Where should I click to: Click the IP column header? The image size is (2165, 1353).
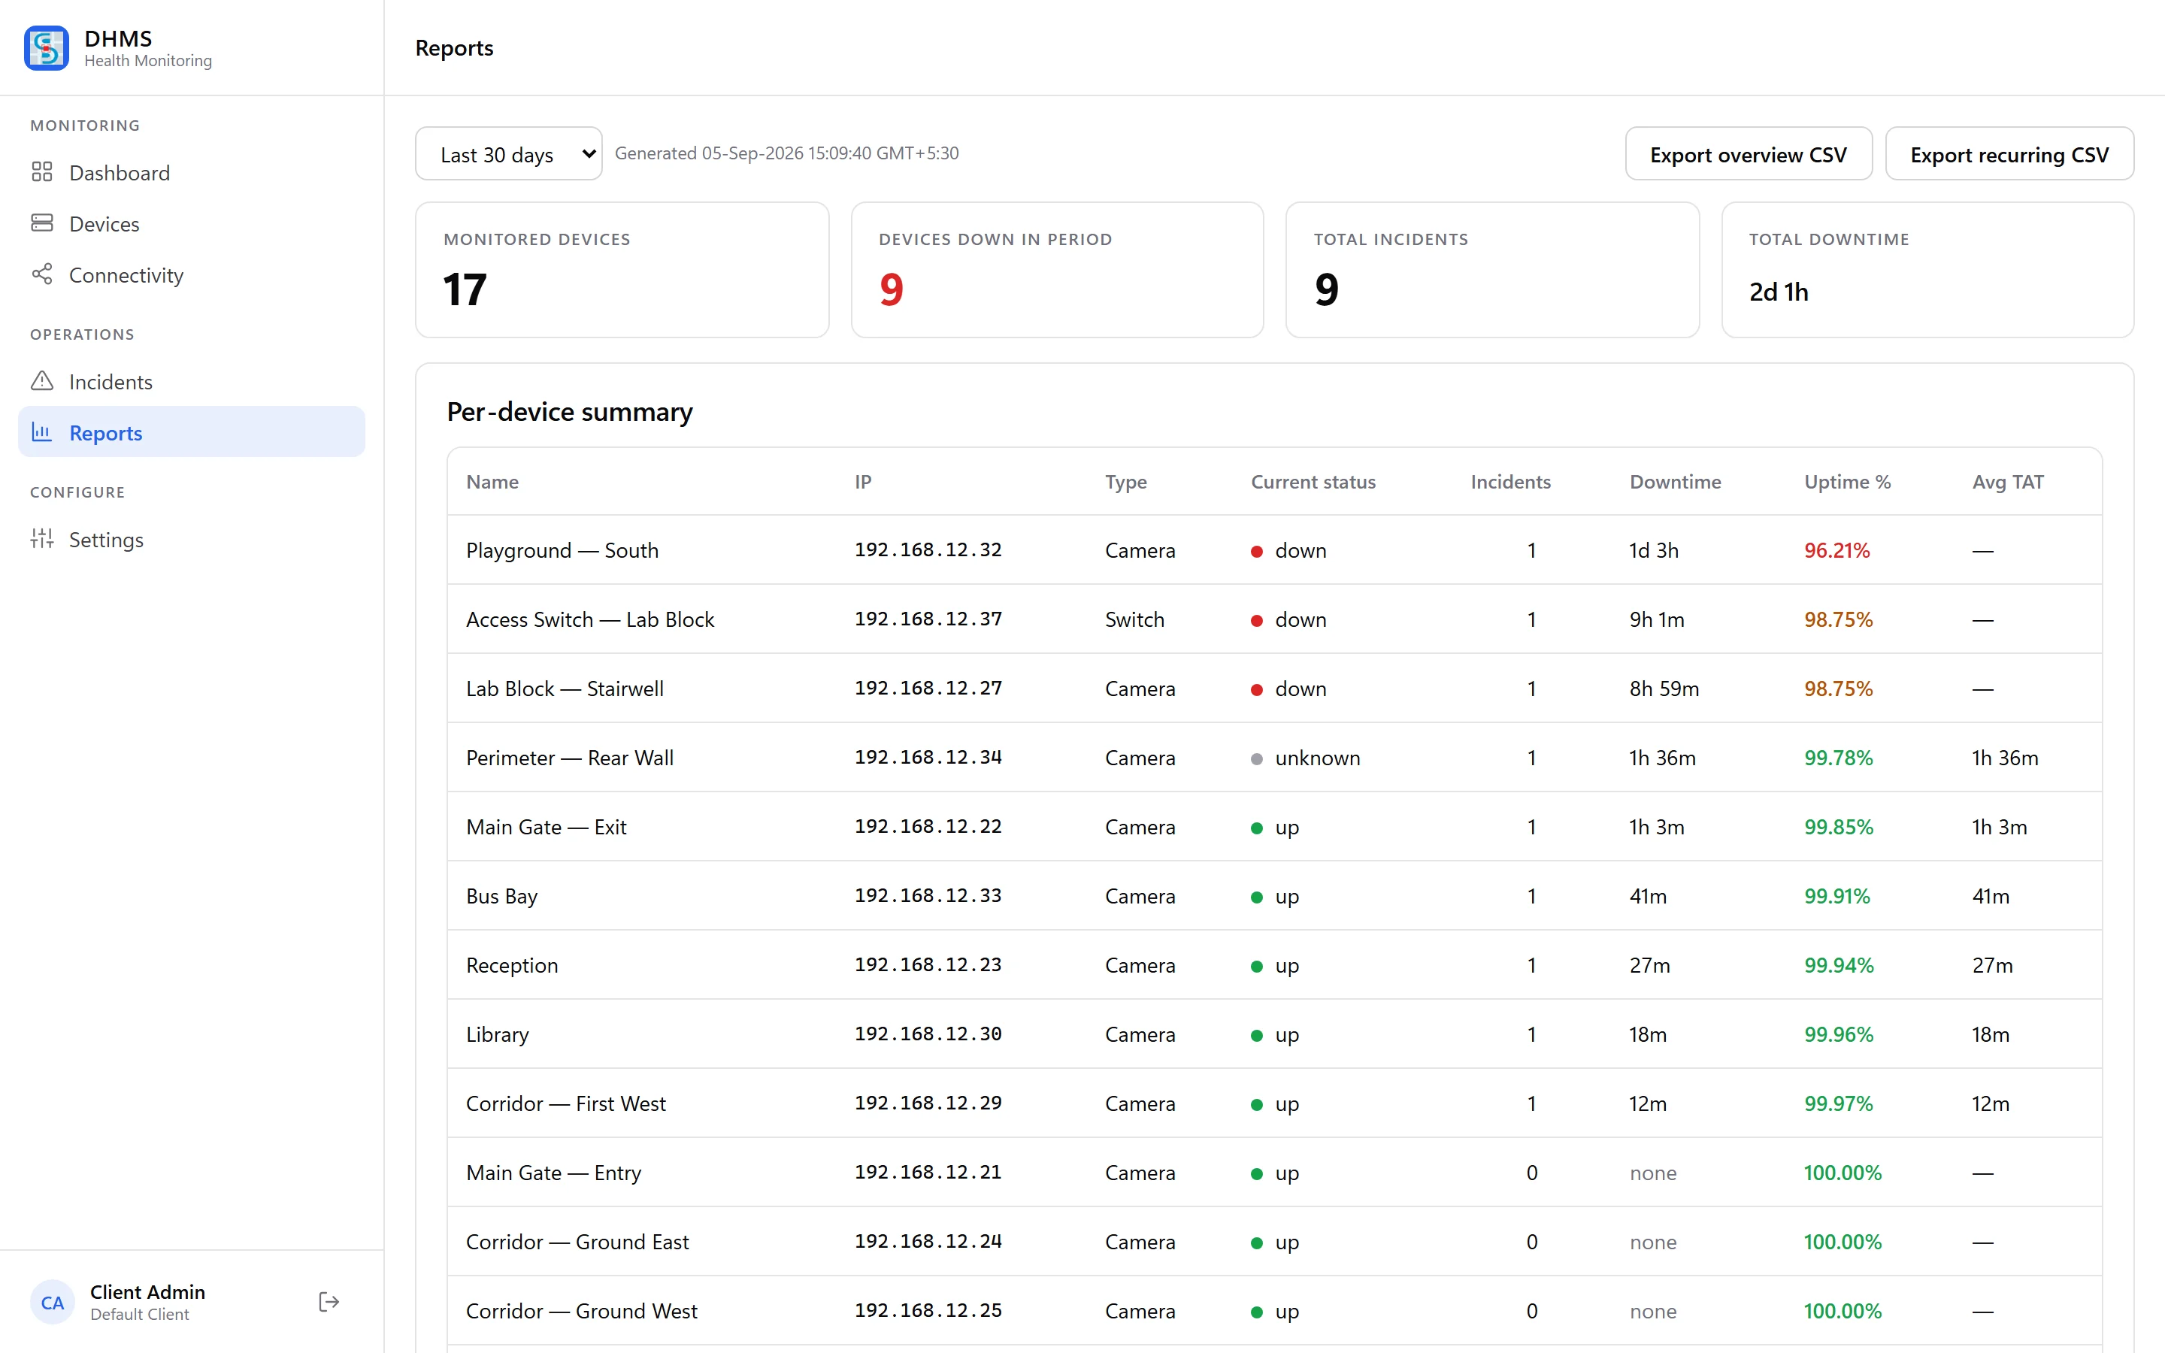(862, 481)
